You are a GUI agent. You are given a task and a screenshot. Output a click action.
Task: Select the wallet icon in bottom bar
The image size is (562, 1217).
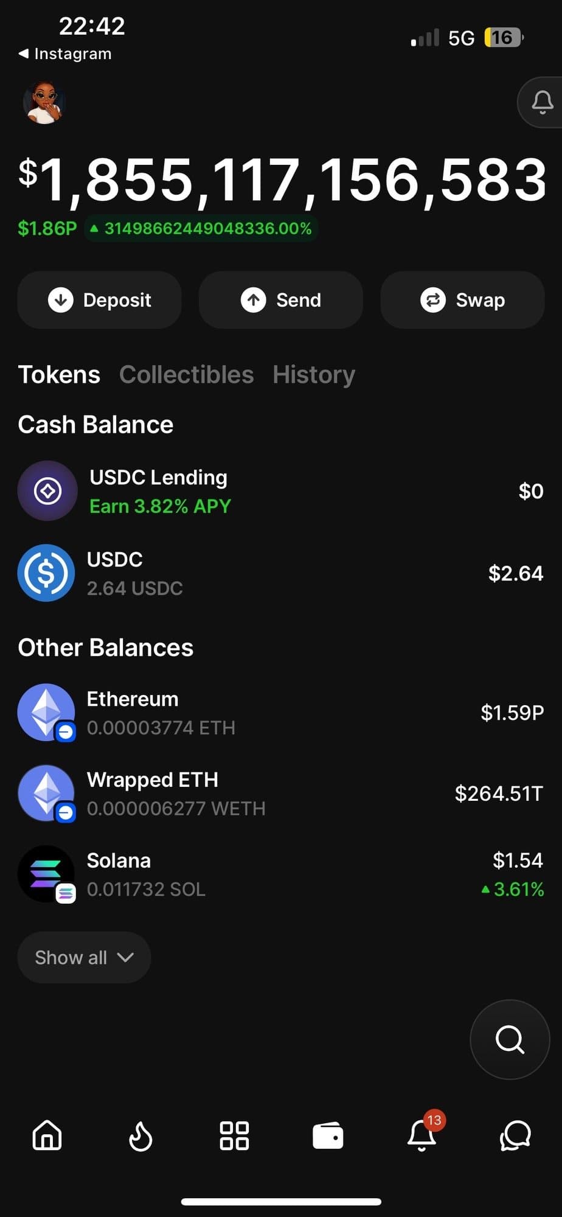(328, 1135)
